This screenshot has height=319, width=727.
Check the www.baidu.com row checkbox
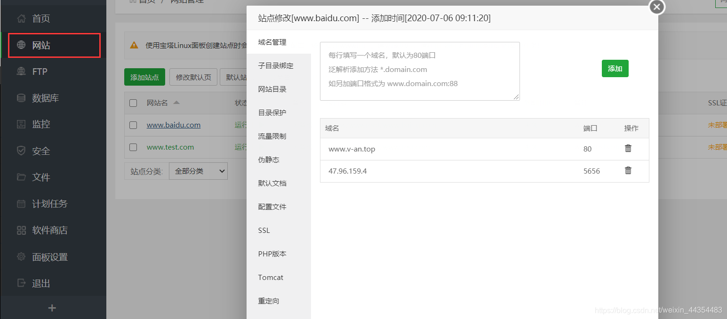[133, 125]
